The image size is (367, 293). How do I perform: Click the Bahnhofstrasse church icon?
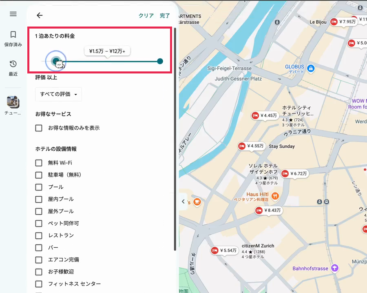tap(335, 268)
